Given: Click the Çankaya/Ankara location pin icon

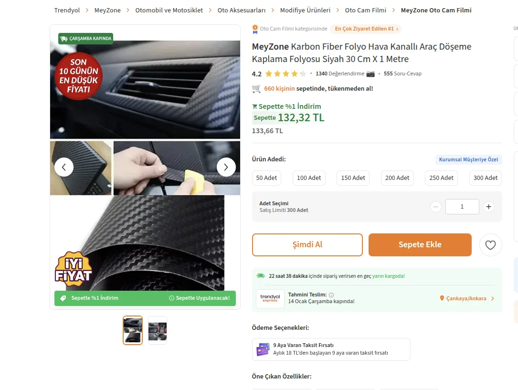Looking at the screenshot, I should coord(442,298).
